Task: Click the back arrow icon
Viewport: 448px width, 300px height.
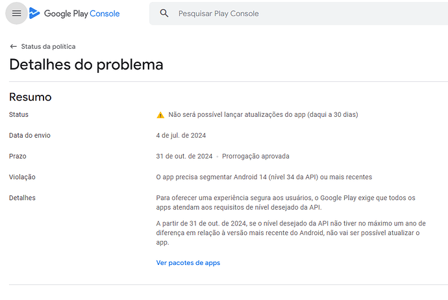Action: [x=13, y=47]
